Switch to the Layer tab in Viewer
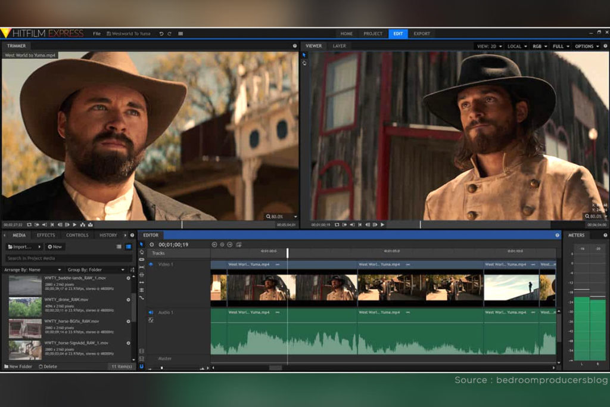The height and width of the screenshot is (407, 610). [x=339, y=46]
